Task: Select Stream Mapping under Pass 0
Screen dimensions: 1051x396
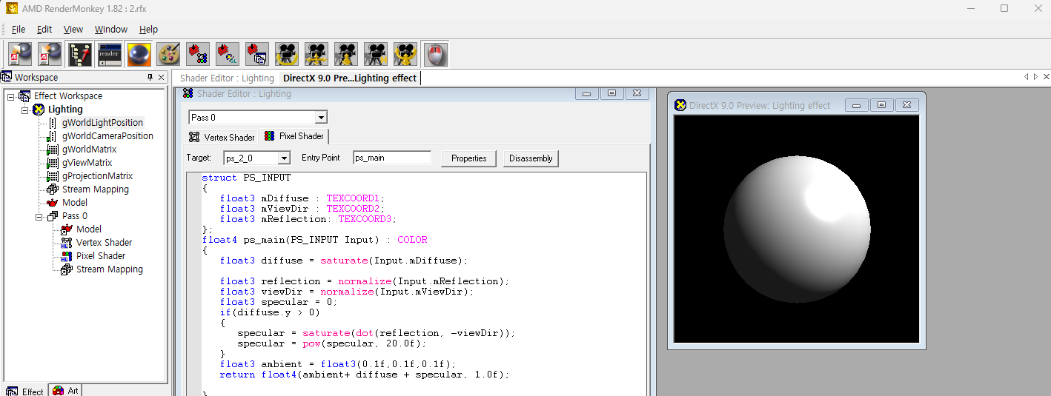Action: [x=109, y=269]
